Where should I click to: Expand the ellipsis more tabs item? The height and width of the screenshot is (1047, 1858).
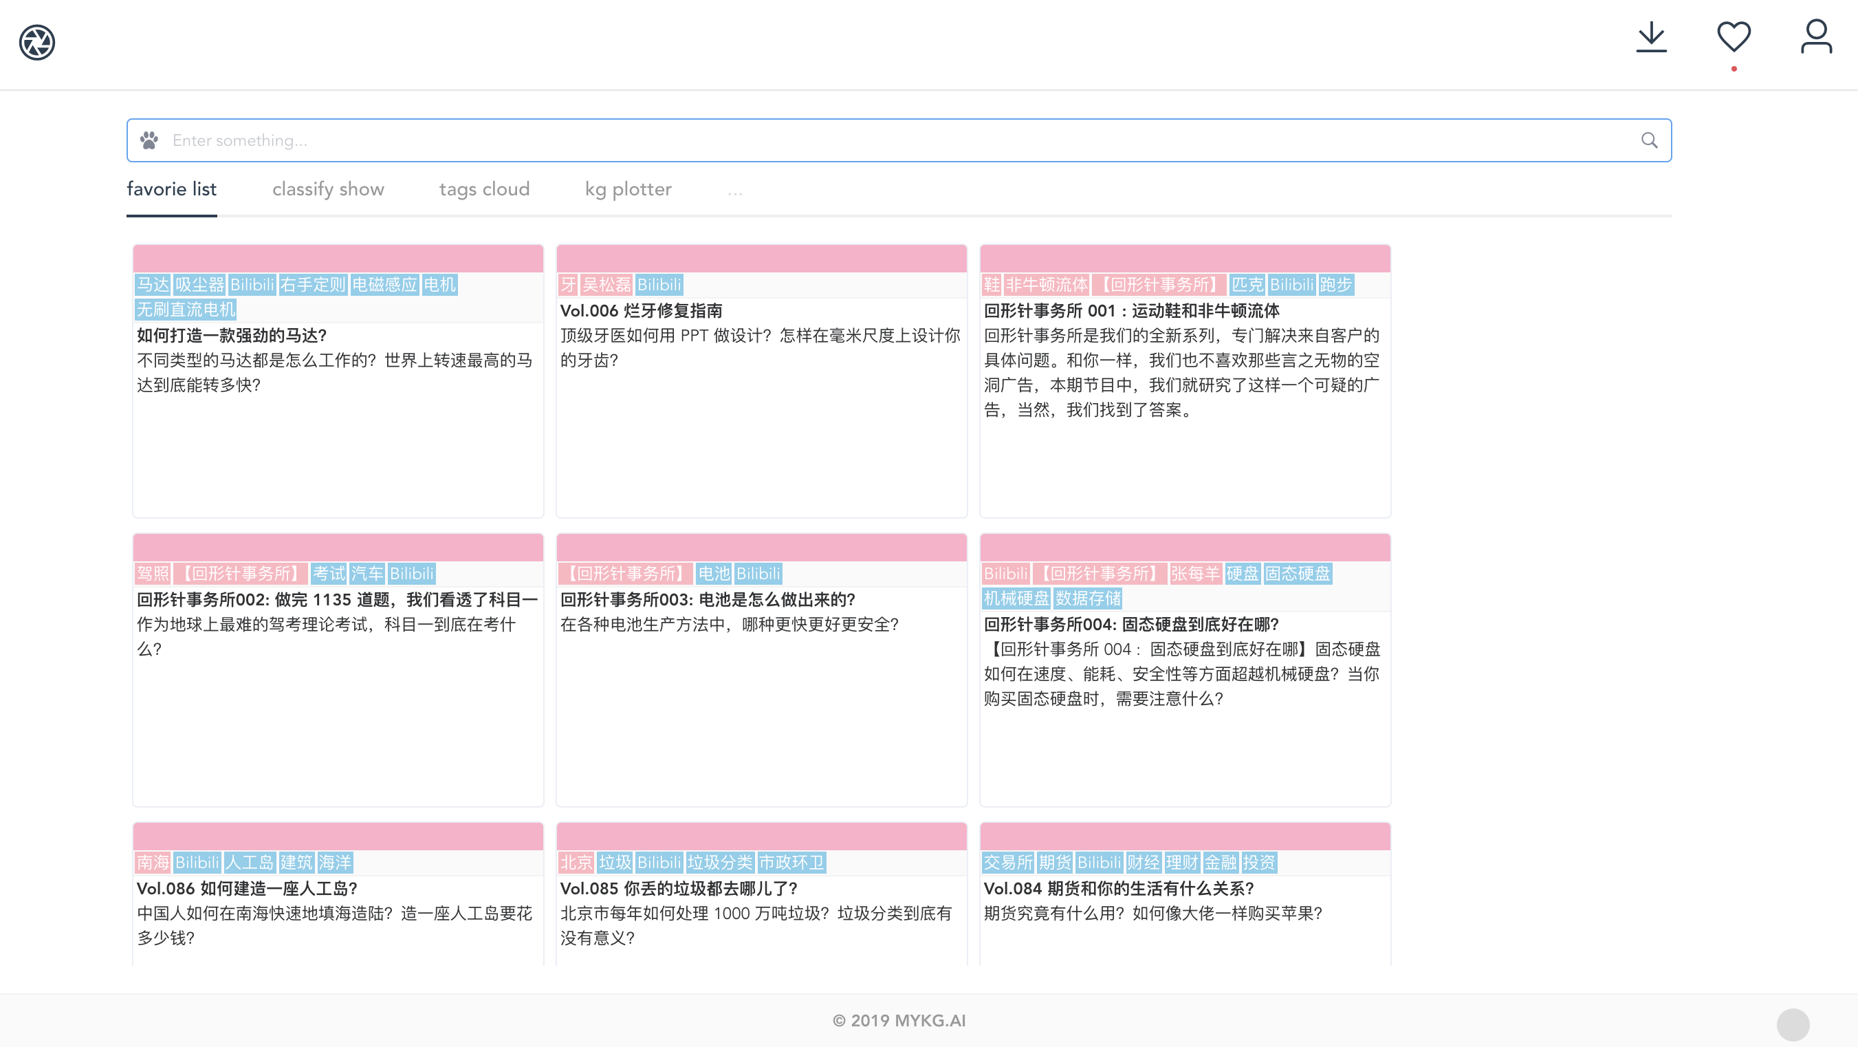(x=734, y=191)
